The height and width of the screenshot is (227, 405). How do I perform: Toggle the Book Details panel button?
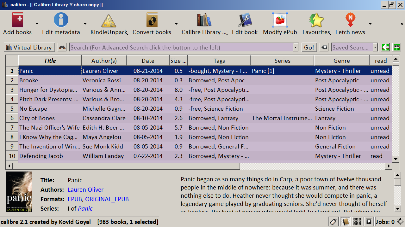coord(346,222)
